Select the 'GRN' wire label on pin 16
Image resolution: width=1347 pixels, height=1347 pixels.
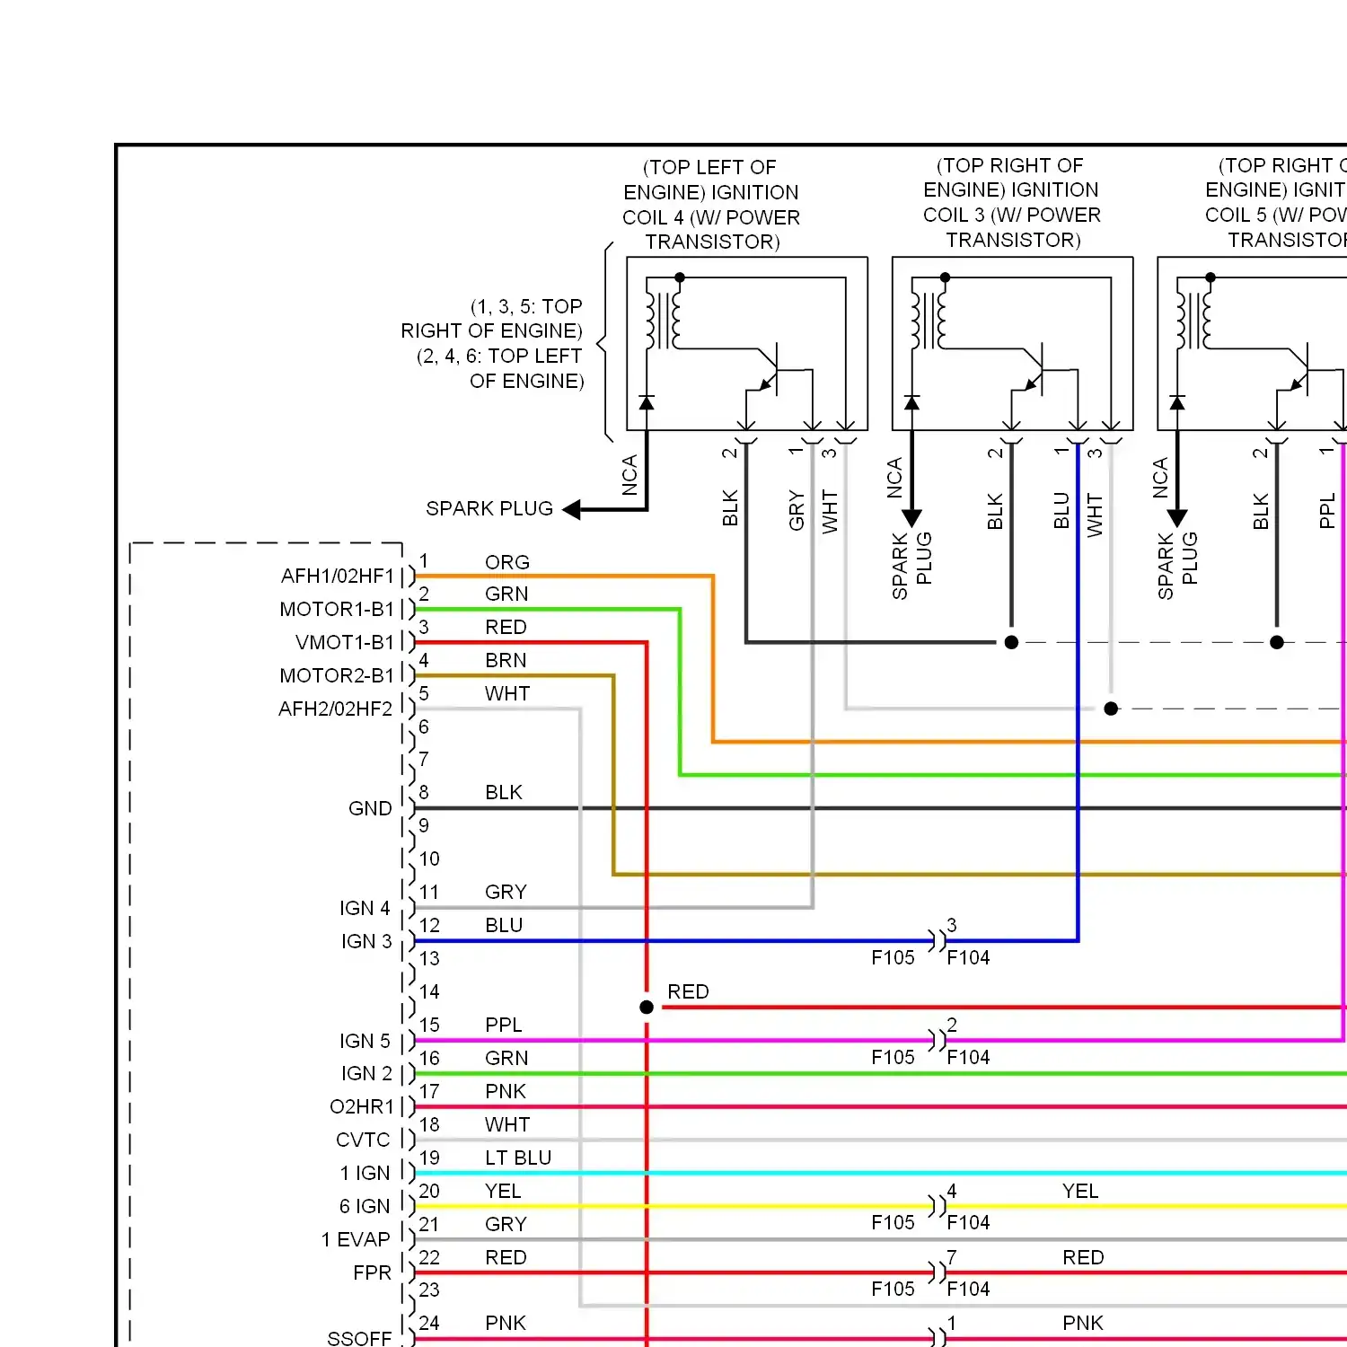(506, 1058)
